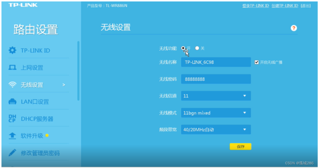The height and width of the screenshot is (168, 318).
Task: Open the 无线模式 dropdown showing 11bgn mixed
Action: click(216, 113)
